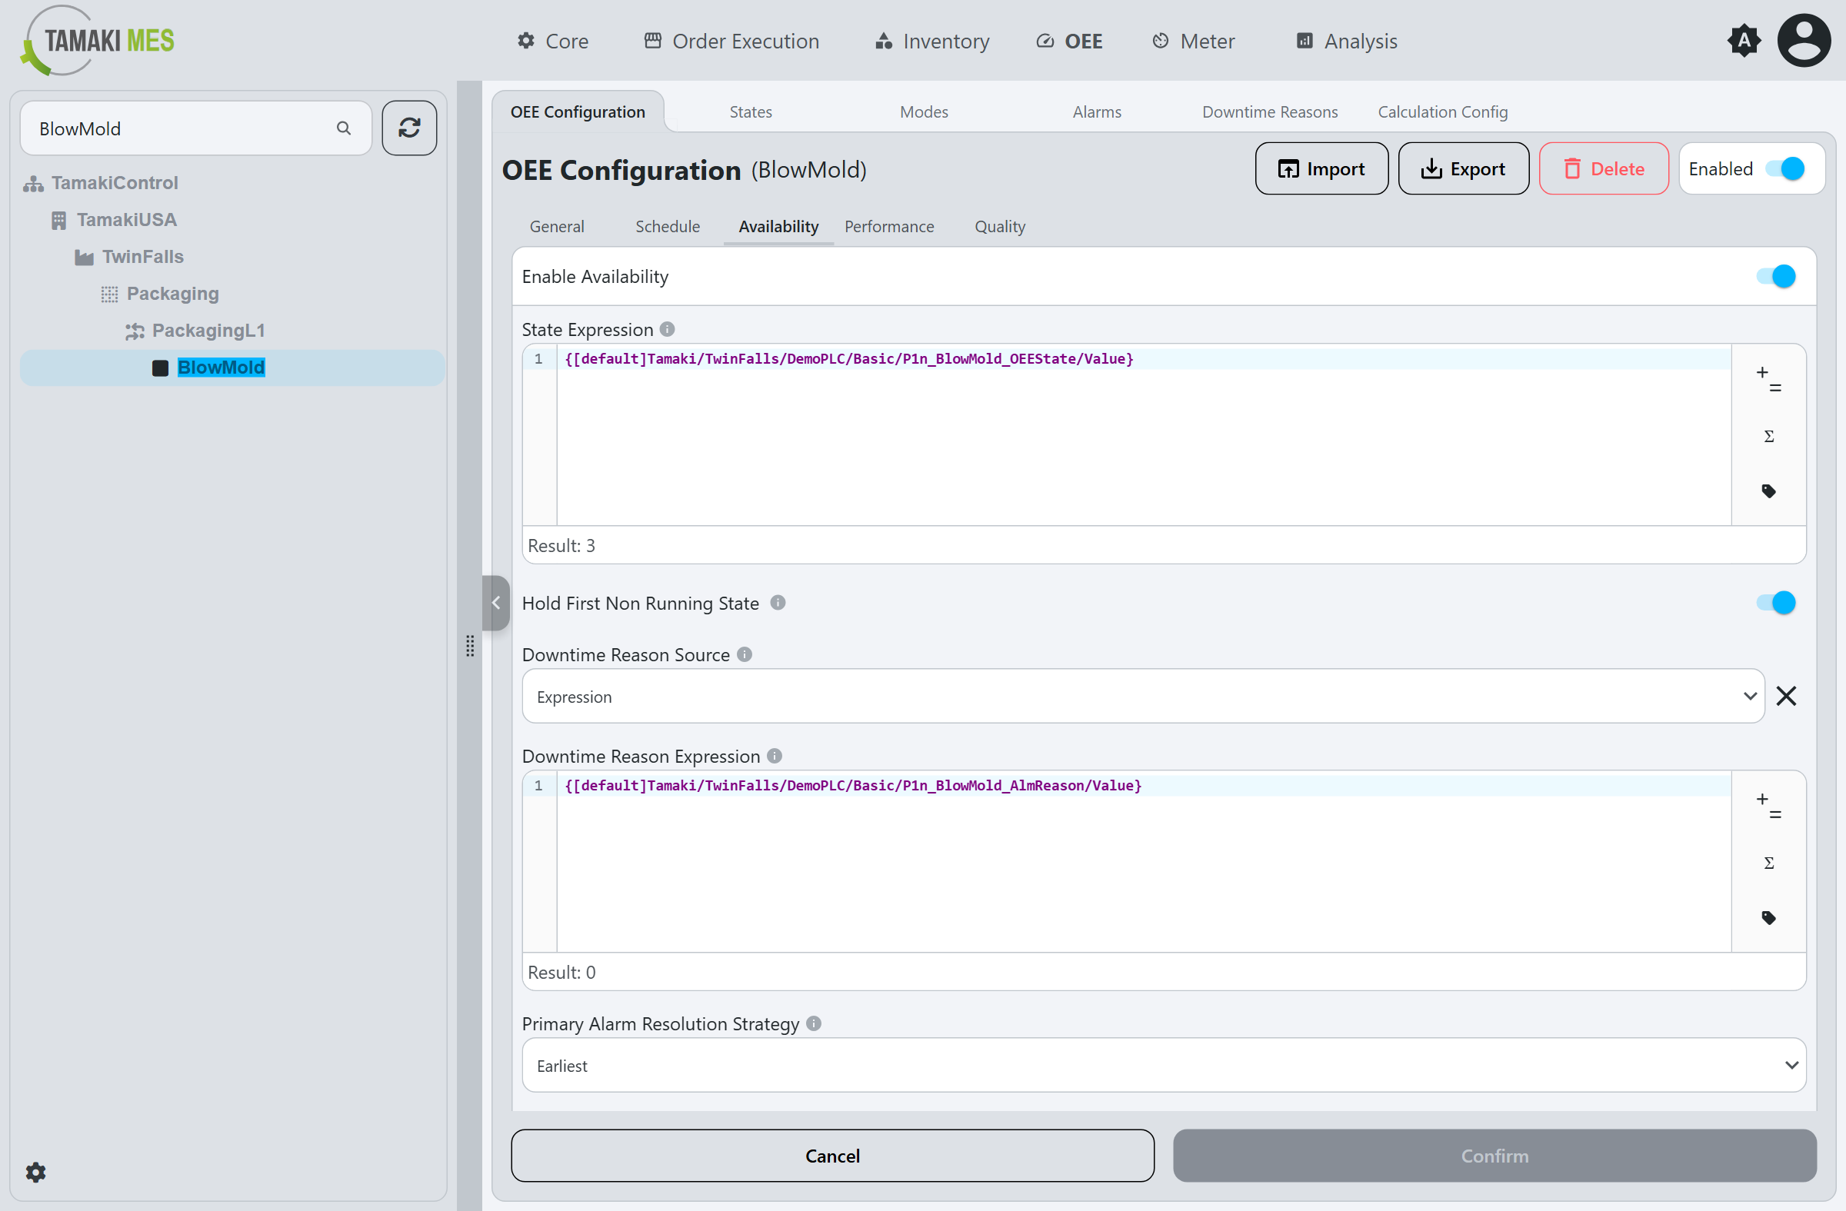The width and height of the screenshot is (1846, 1211).
Task: Click the Import button
Action: [1321, 168]
